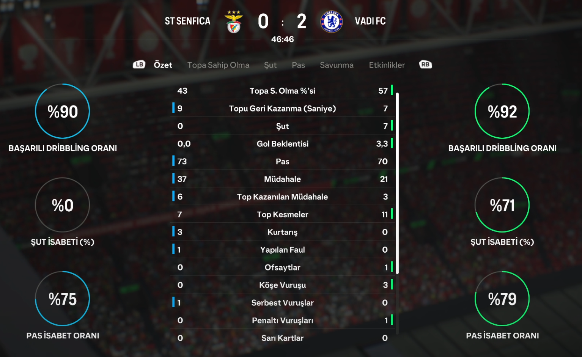Screen dimensions: 582x357
Task: Click the left %75 pass accuracy gauge
Action: pos(63,299)
